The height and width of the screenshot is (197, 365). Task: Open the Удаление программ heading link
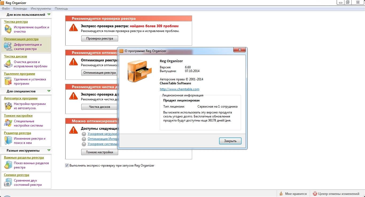(x=20, y=74)
